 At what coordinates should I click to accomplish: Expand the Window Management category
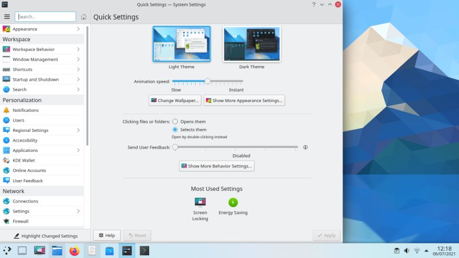(x=41, y=60)
